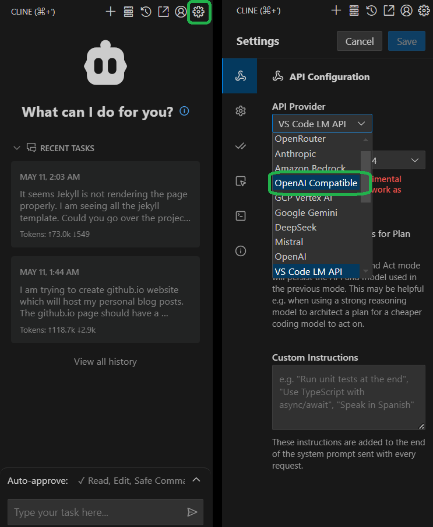Focus the Custom Instructions text area
Screen dimensions: 433x527
[348, 397]
